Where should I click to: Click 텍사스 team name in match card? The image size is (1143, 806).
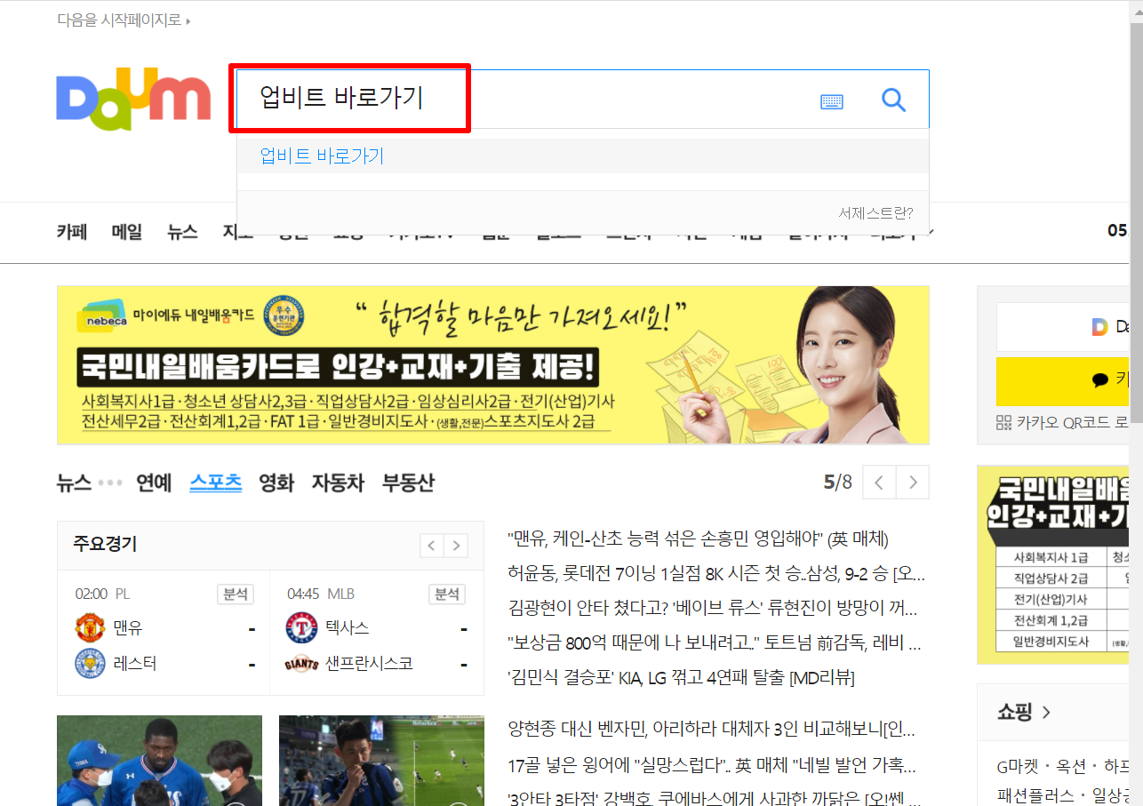(x=348, y=628)
